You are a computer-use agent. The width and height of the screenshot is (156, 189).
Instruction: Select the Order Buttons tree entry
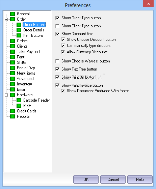point(34,25)
